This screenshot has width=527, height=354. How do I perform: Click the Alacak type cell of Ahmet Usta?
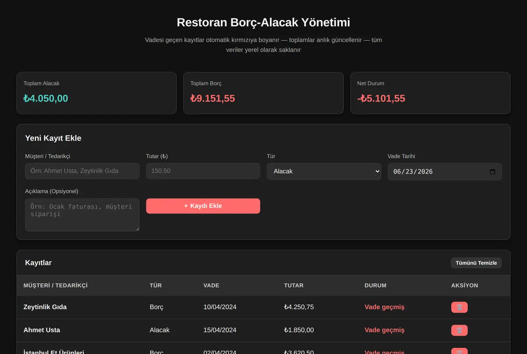159,330
